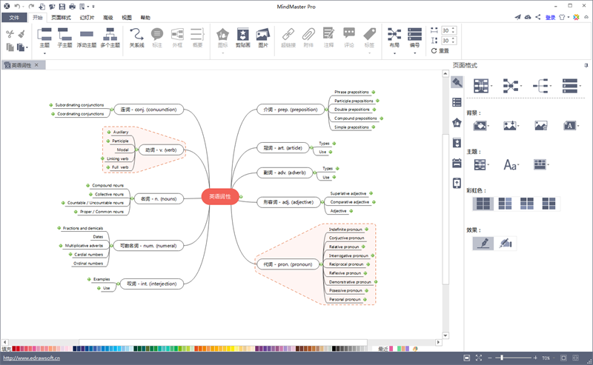
Task: Collapse the 代词 pron. (pronoun) branch
Action: (x=319, y=264)
